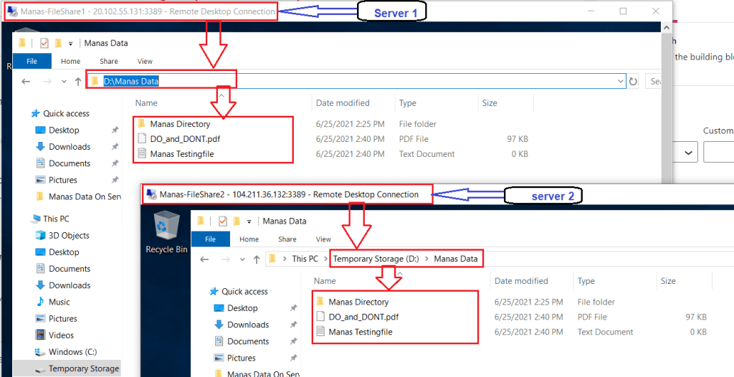The width and height of the screenshot is (734, 377).
Task: Select Quick access in Server 2 navigation pane
Action: coord(245,291)
